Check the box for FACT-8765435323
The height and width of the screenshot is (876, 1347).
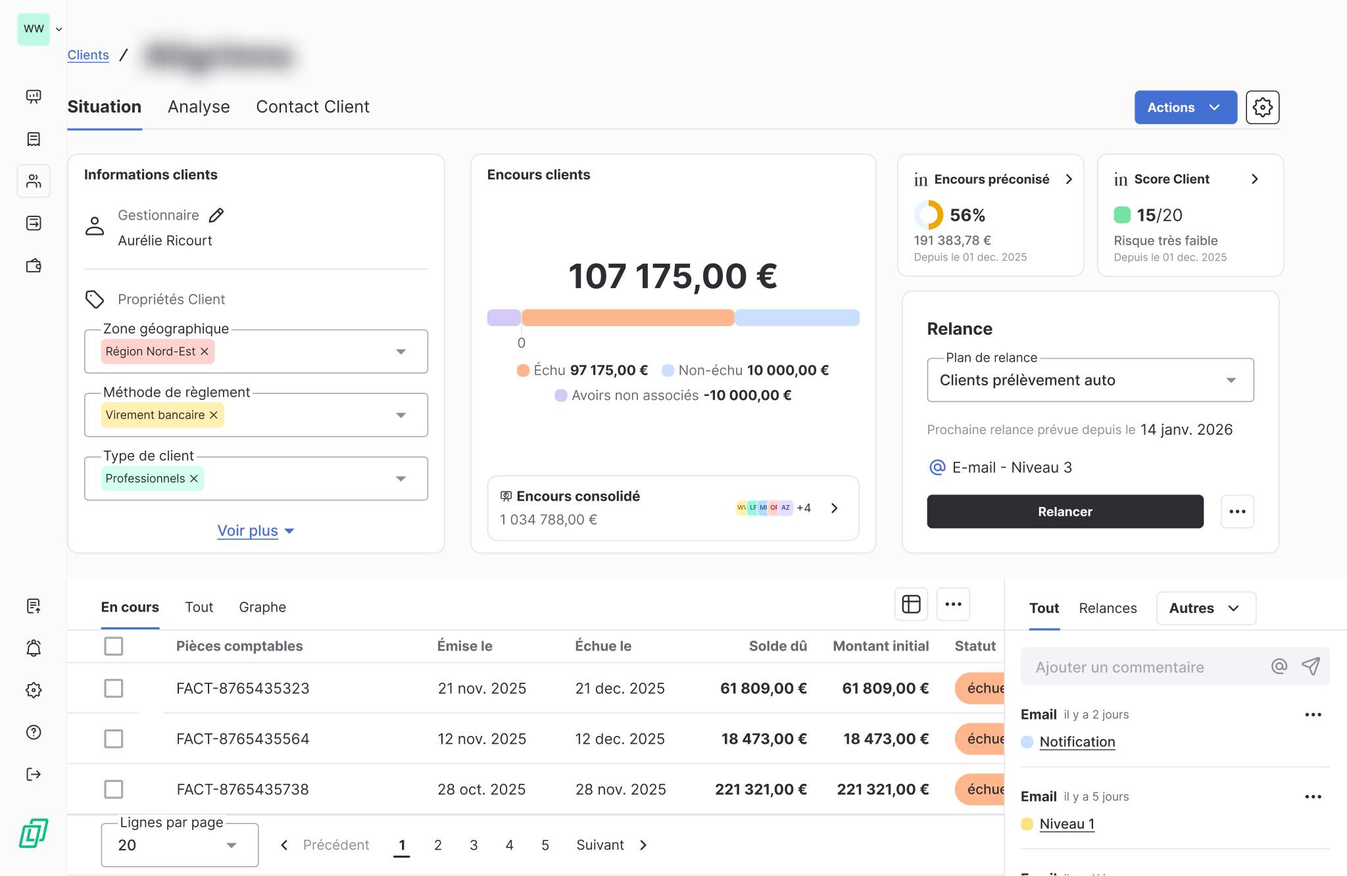[114, 688]
